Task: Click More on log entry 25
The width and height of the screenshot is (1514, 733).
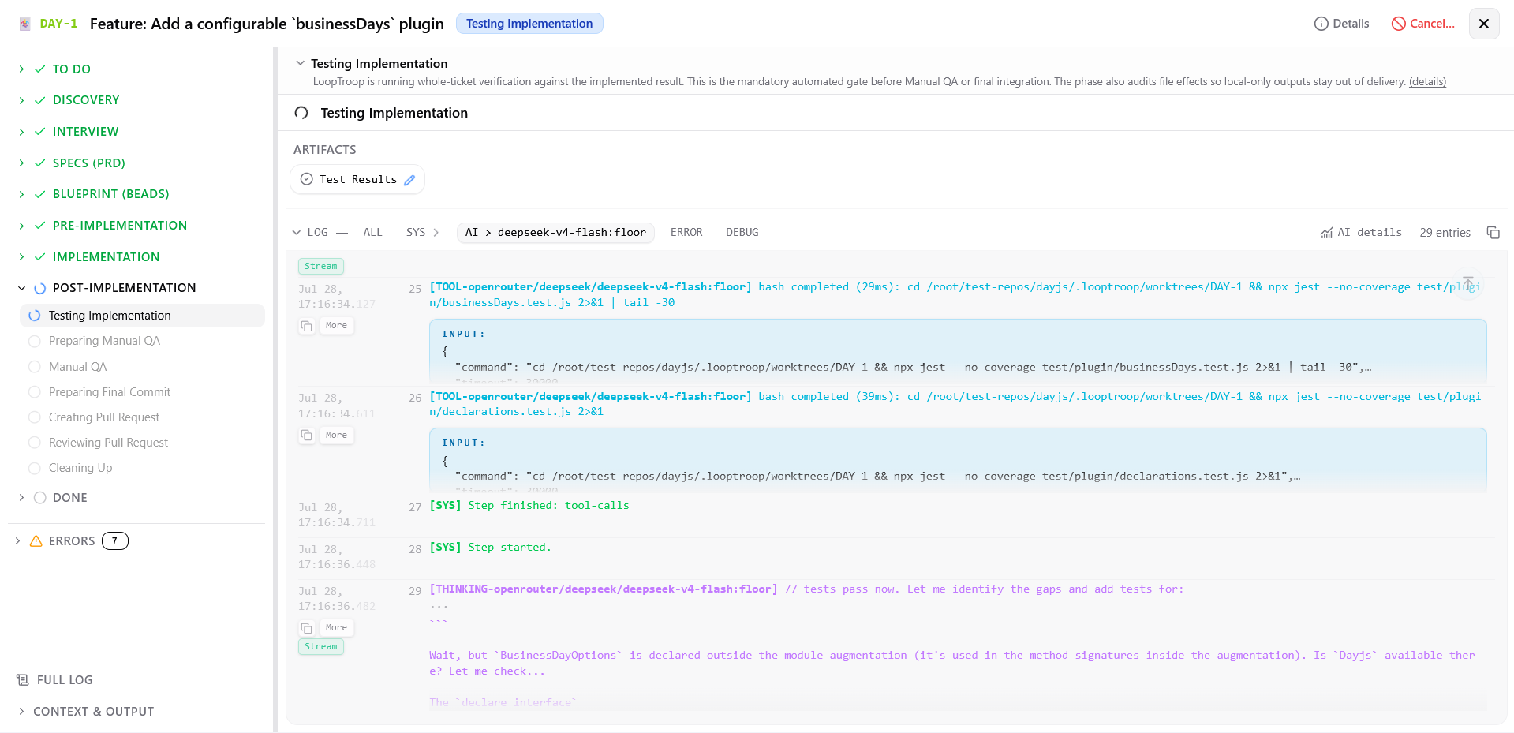Action: coord(336,326)
